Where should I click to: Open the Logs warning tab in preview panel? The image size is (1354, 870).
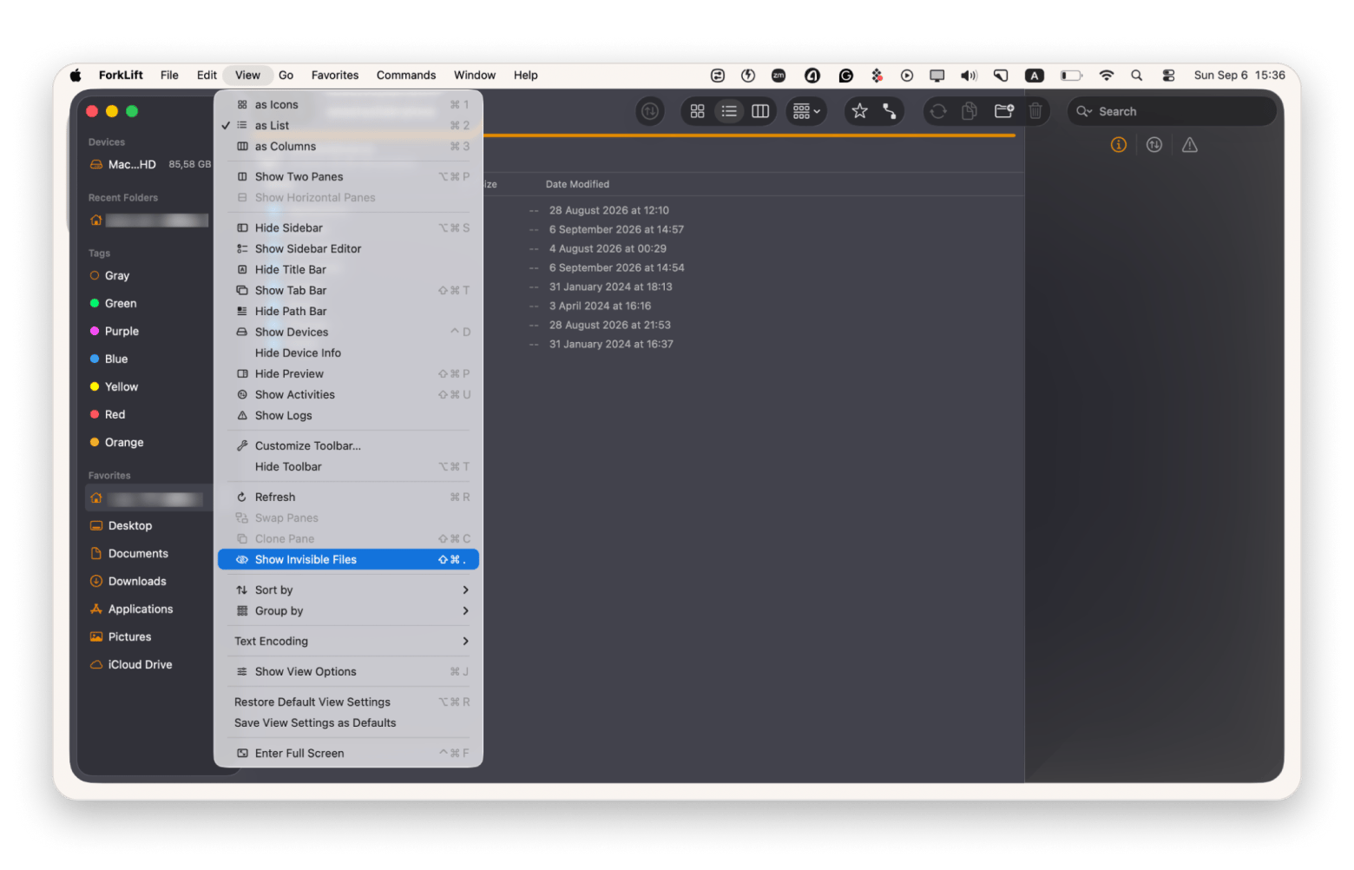1190,145
